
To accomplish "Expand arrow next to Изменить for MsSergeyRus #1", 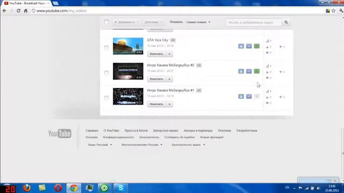I will [x=169, y=104].
